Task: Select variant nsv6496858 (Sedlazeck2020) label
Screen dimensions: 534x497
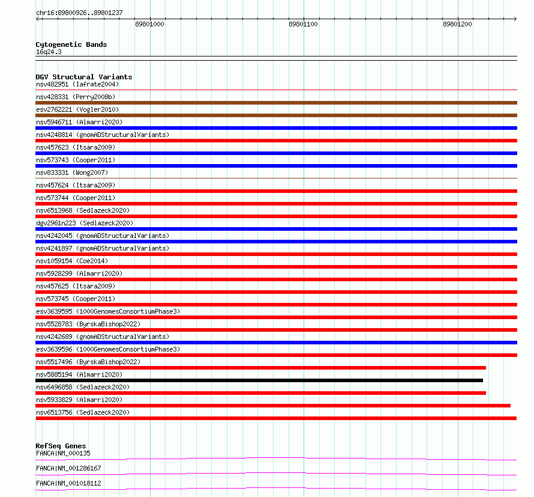Action: click(x=83, y=387)
